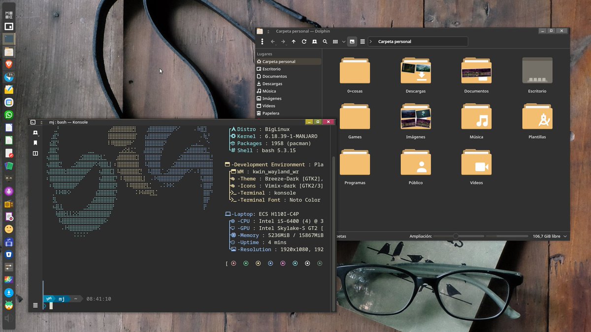Image resolution: width=591 pixels, height=332 pixels.
Task: Open the purple microphone app in dock
Action: coord(9,191)
